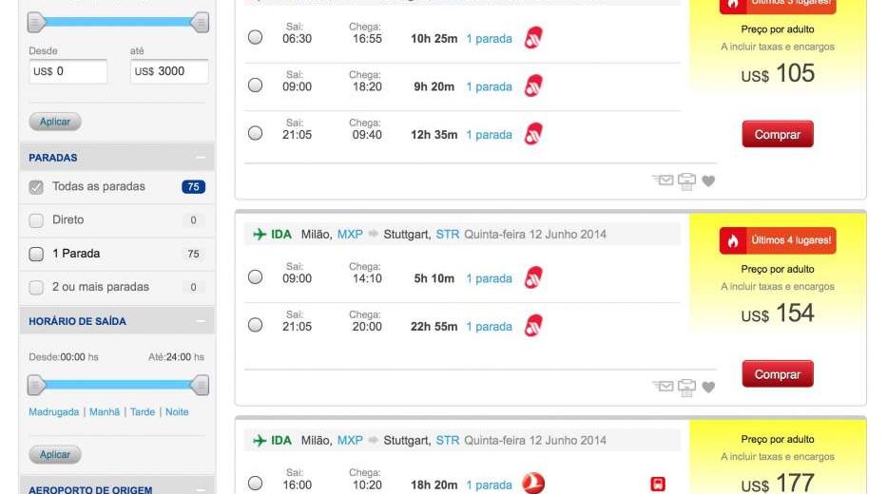Image resolution: width=887 pixels, height=494 pixels.
Task: Click the heart icon on the US$ 105 flight card
Action: click(x=708, y=180)
